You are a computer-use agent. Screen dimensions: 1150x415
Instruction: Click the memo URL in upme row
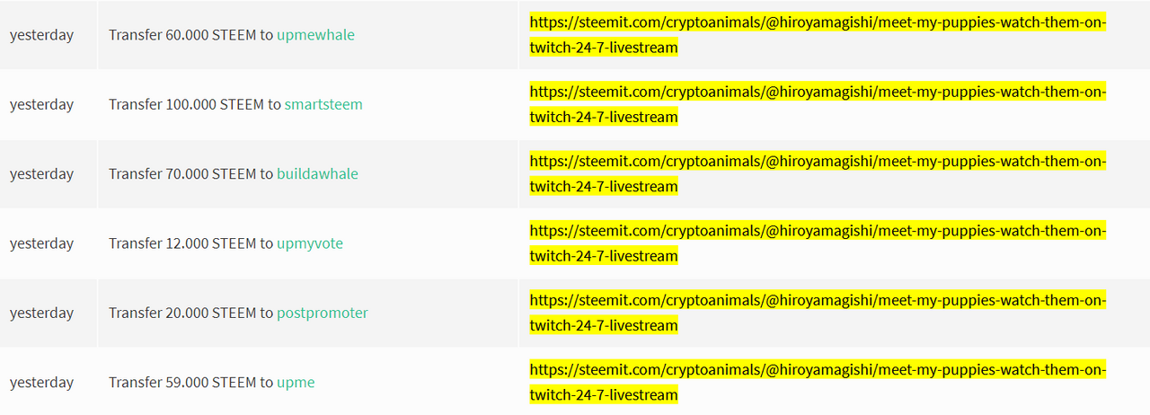pyautogui.click(x=818, y=383)
